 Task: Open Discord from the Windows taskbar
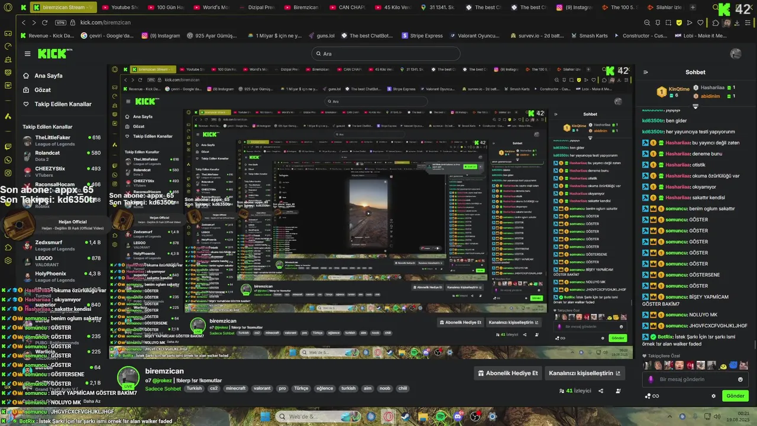coord(458,417)
